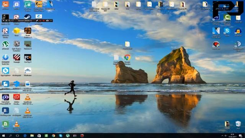Open Task View on the taskbar
Screen dimensions: 245x138
pyautogui.click(x=18, y=136)
